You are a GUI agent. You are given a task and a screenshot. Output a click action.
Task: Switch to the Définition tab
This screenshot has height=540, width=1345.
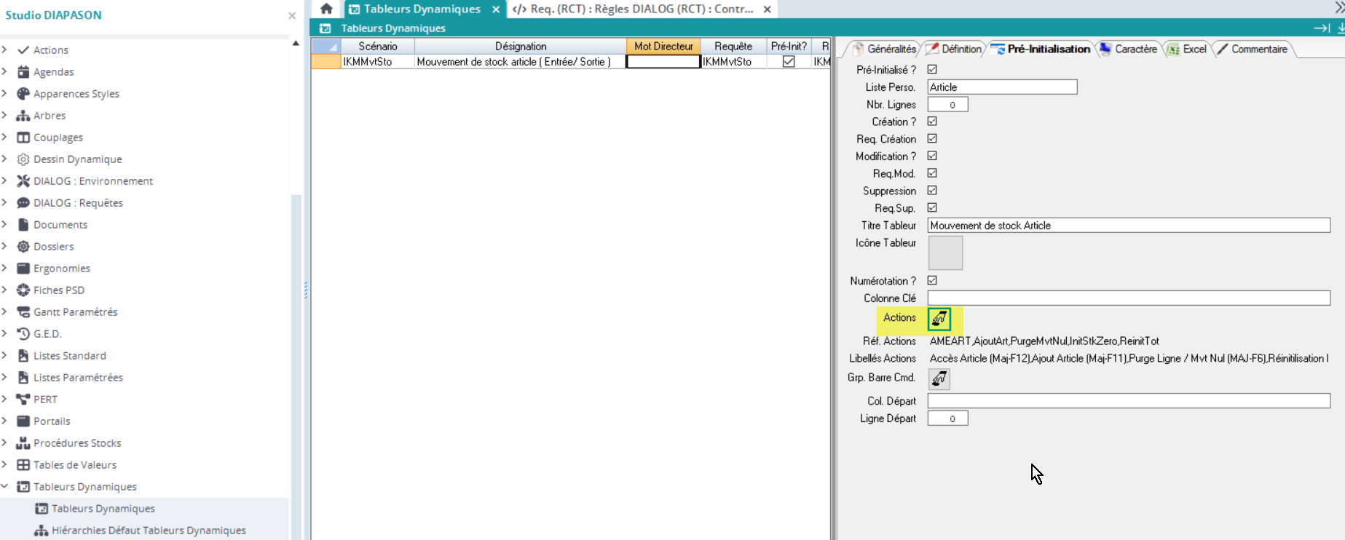tap(954, 49)
